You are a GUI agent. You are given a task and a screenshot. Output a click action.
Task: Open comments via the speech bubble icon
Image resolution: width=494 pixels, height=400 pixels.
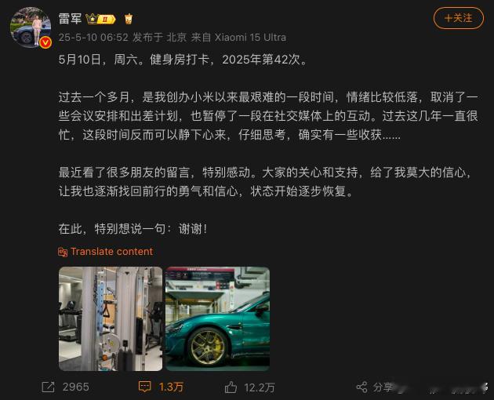click(144, 387)
